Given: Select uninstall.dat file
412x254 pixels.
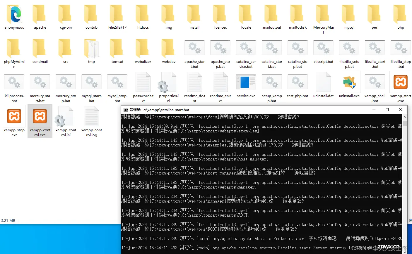Looking at the screenshot, I should [x=323, y=85].
